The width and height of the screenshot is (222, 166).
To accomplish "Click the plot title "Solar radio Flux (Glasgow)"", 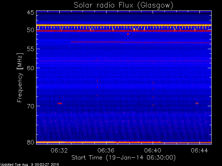I will pos(123,6).
